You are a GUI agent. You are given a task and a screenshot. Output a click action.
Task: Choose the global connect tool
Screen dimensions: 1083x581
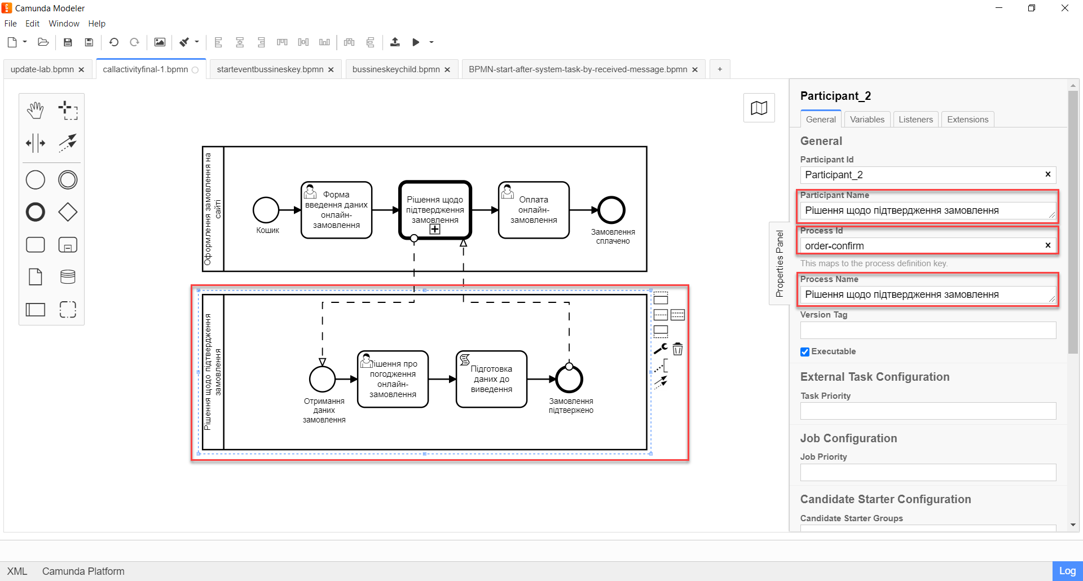click(68, 143)
